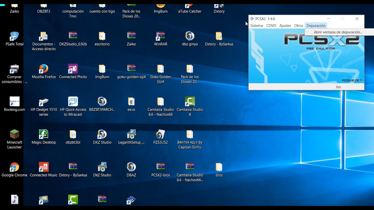
Task: Select the Camtasia Studio 8 icon
Action: tap(190, 107)
